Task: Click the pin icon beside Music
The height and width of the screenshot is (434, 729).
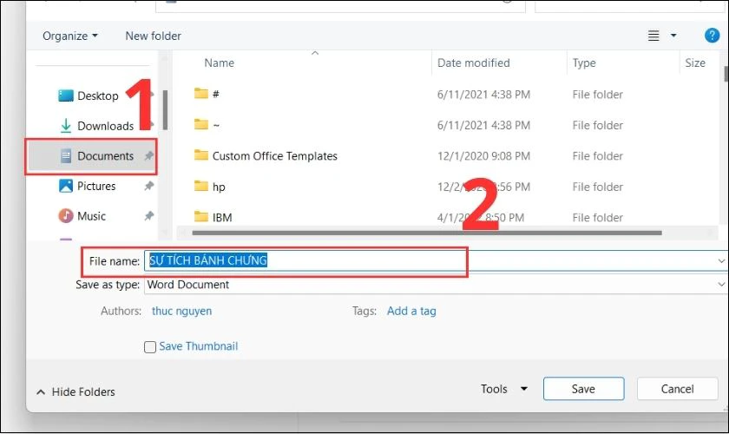Action: coord(148,216)
